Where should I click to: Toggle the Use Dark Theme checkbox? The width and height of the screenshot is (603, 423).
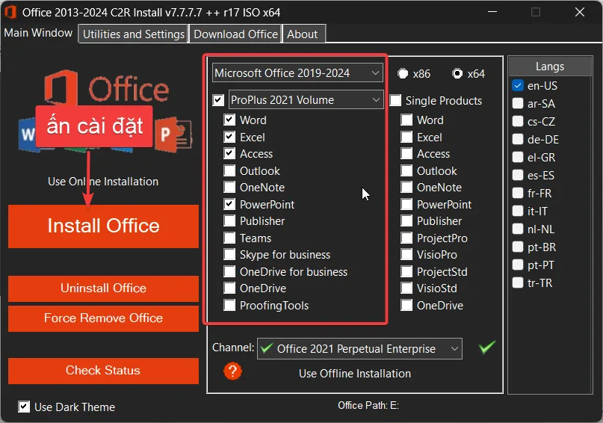pyautogui.click(x=24, y=407)
